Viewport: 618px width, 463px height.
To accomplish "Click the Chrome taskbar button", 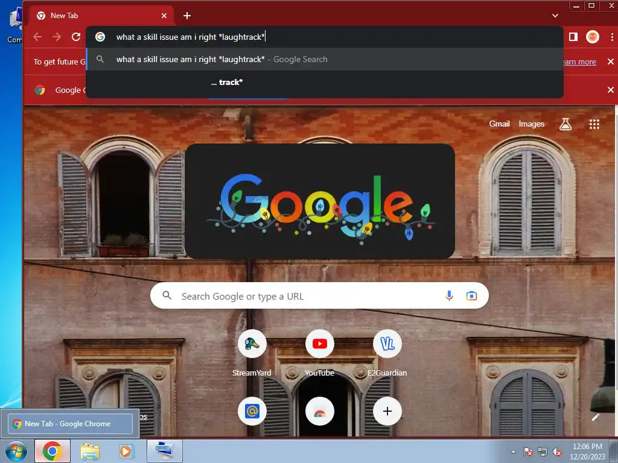I will (53, 451).
